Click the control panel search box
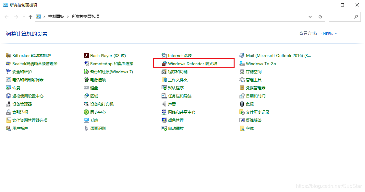The image size is (365, 192). (345, 17)
